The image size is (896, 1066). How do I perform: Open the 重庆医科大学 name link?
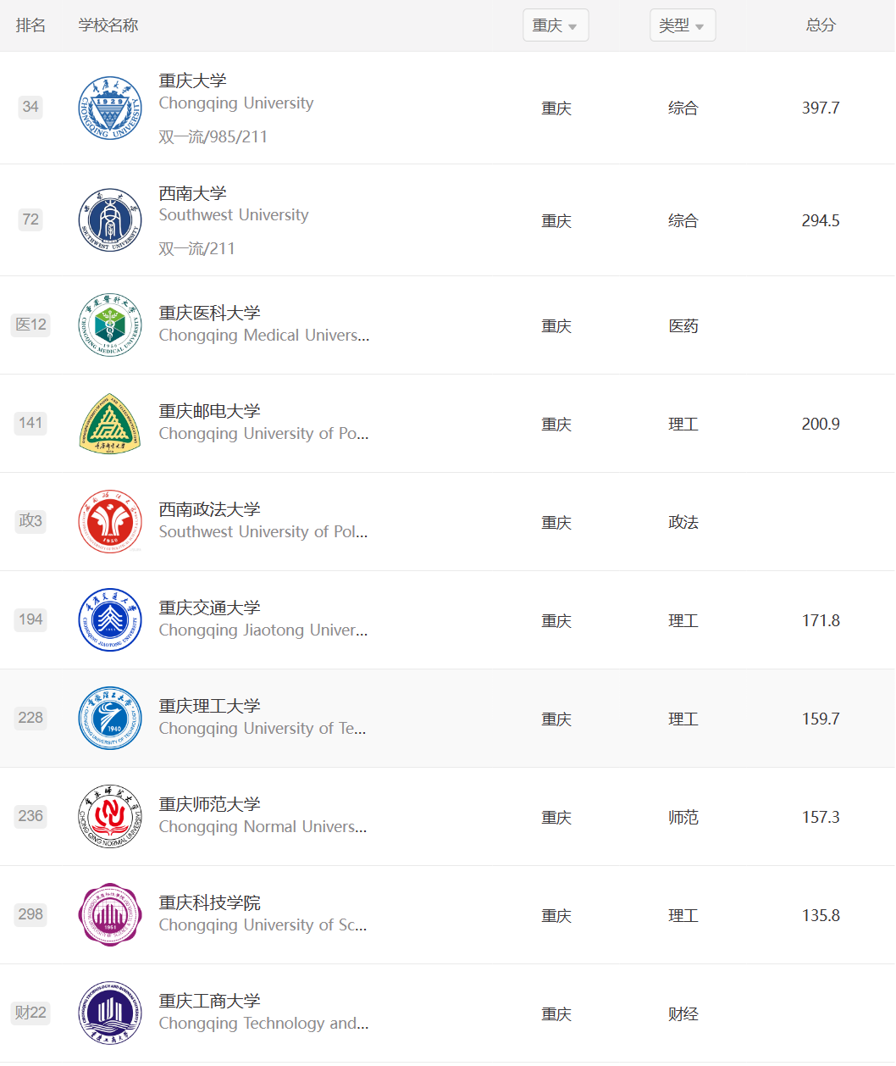tap(210, 313)
